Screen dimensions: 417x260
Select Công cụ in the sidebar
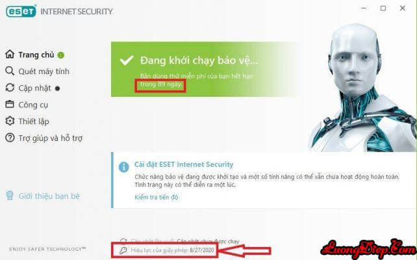33,105
